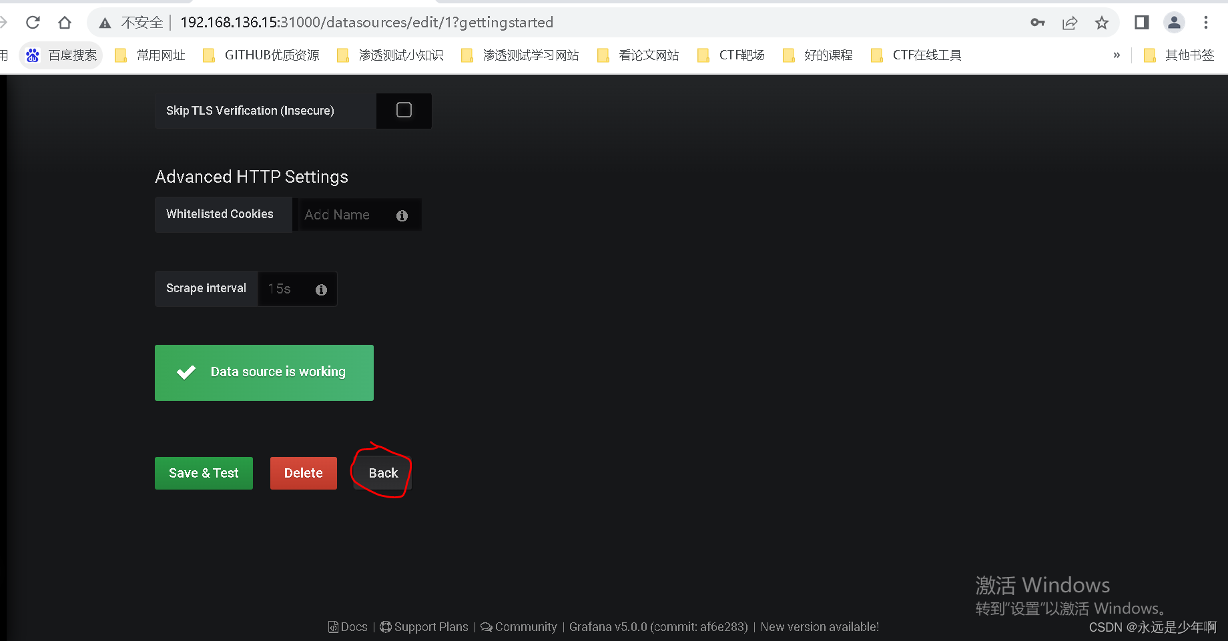
Task: Open 渗透测试小知识 bookmark folder
Action: [390, 55]
